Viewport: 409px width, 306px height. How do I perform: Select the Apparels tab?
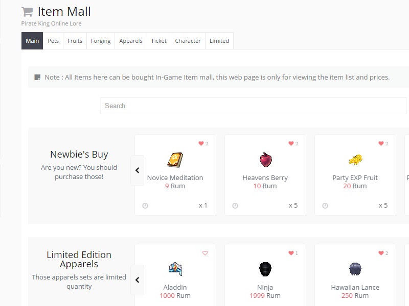click(131, 41)
